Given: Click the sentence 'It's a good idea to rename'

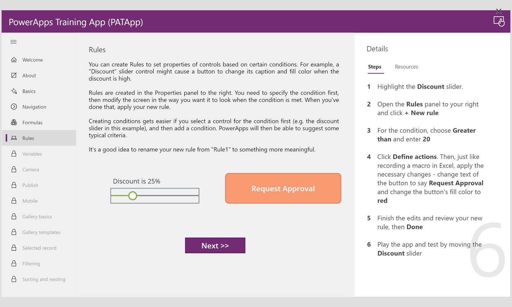Looking at the screenshot, I should (x=202, y=150).
